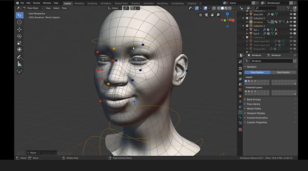Click the blue Z axis on navigation gizmo
Image resolution: width=308 pixels, height=171 pixels.
pyautogui.click(x=227, y=14)
